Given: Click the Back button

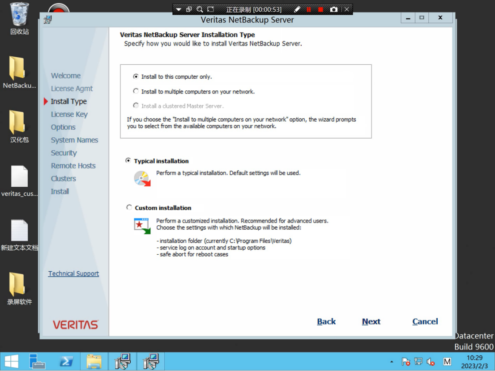Looking at the screenshot, I should pyautogui.click(x=326, y=321).
